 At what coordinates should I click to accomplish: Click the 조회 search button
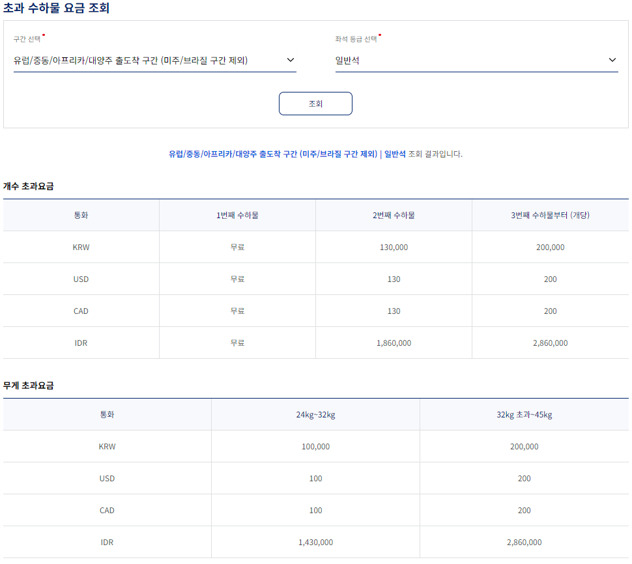click(315, 103)
